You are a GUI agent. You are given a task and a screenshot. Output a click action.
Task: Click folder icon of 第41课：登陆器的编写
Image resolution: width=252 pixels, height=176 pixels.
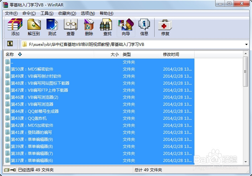pos(7,132)
